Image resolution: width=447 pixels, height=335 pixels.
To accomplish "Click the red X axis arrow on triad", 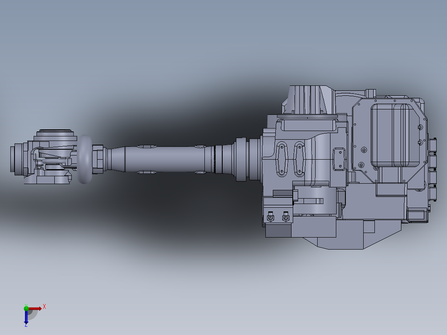I will coord(35,308).
